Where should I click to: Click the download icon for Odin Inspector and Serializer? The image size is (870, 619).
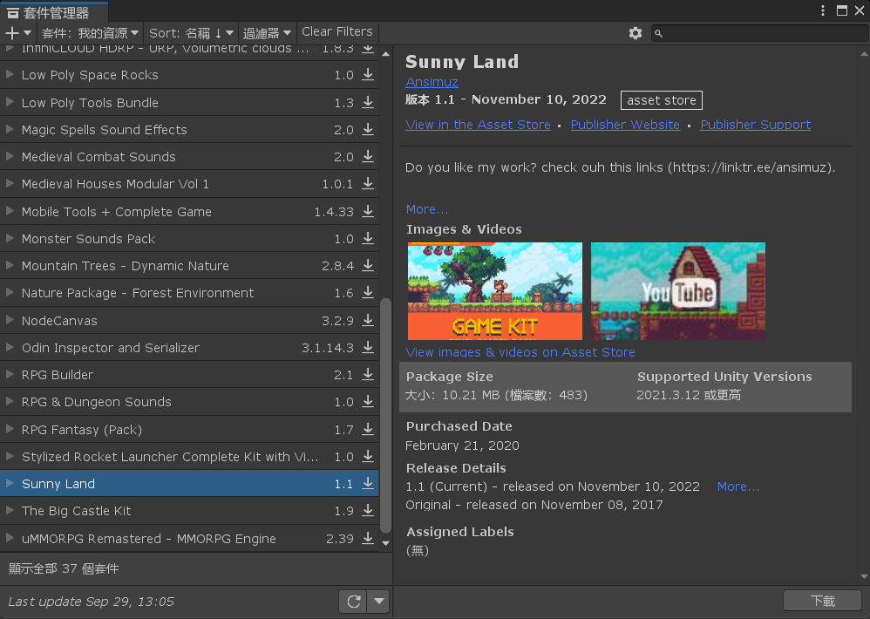(x=368, y=347)
